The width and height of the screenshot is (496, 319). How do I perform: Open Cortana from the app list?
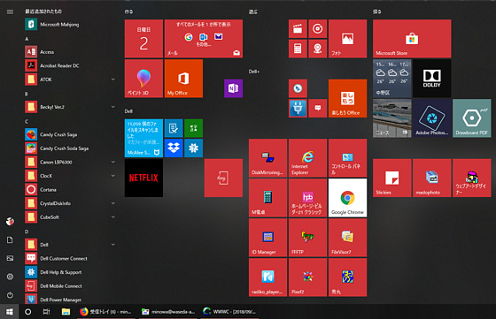pyautogui.click(x=70, y=190)
